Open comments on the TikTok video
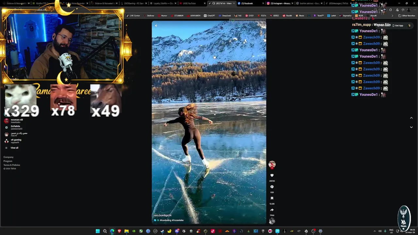 [272, 187]
